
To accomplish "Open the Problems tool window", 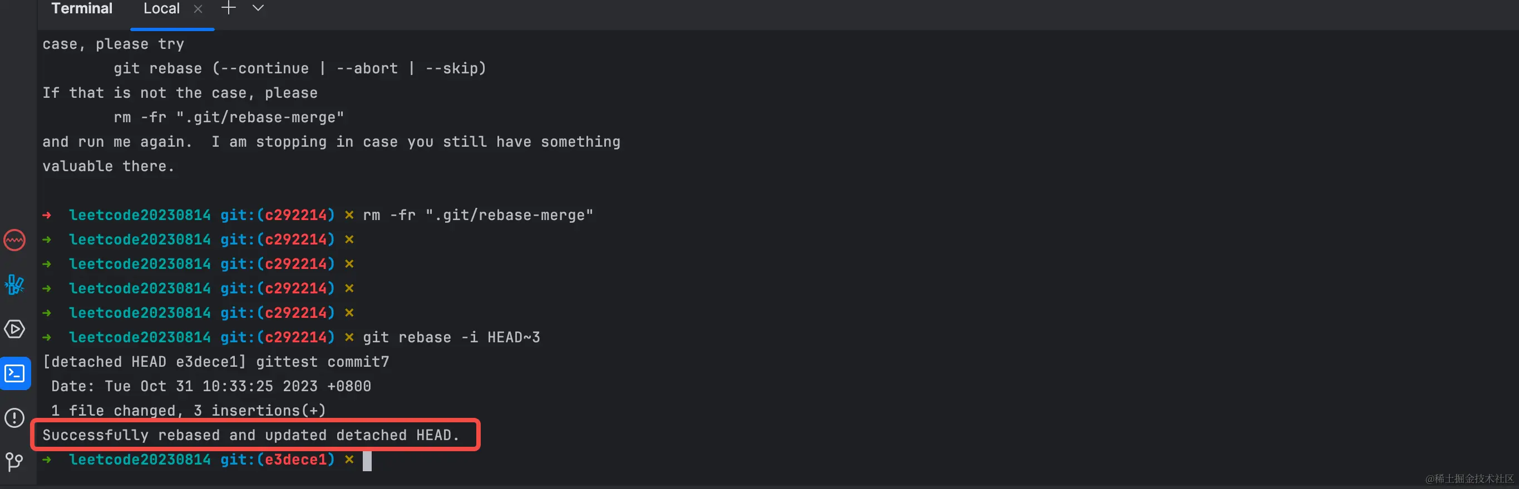I will coord(14,418).
